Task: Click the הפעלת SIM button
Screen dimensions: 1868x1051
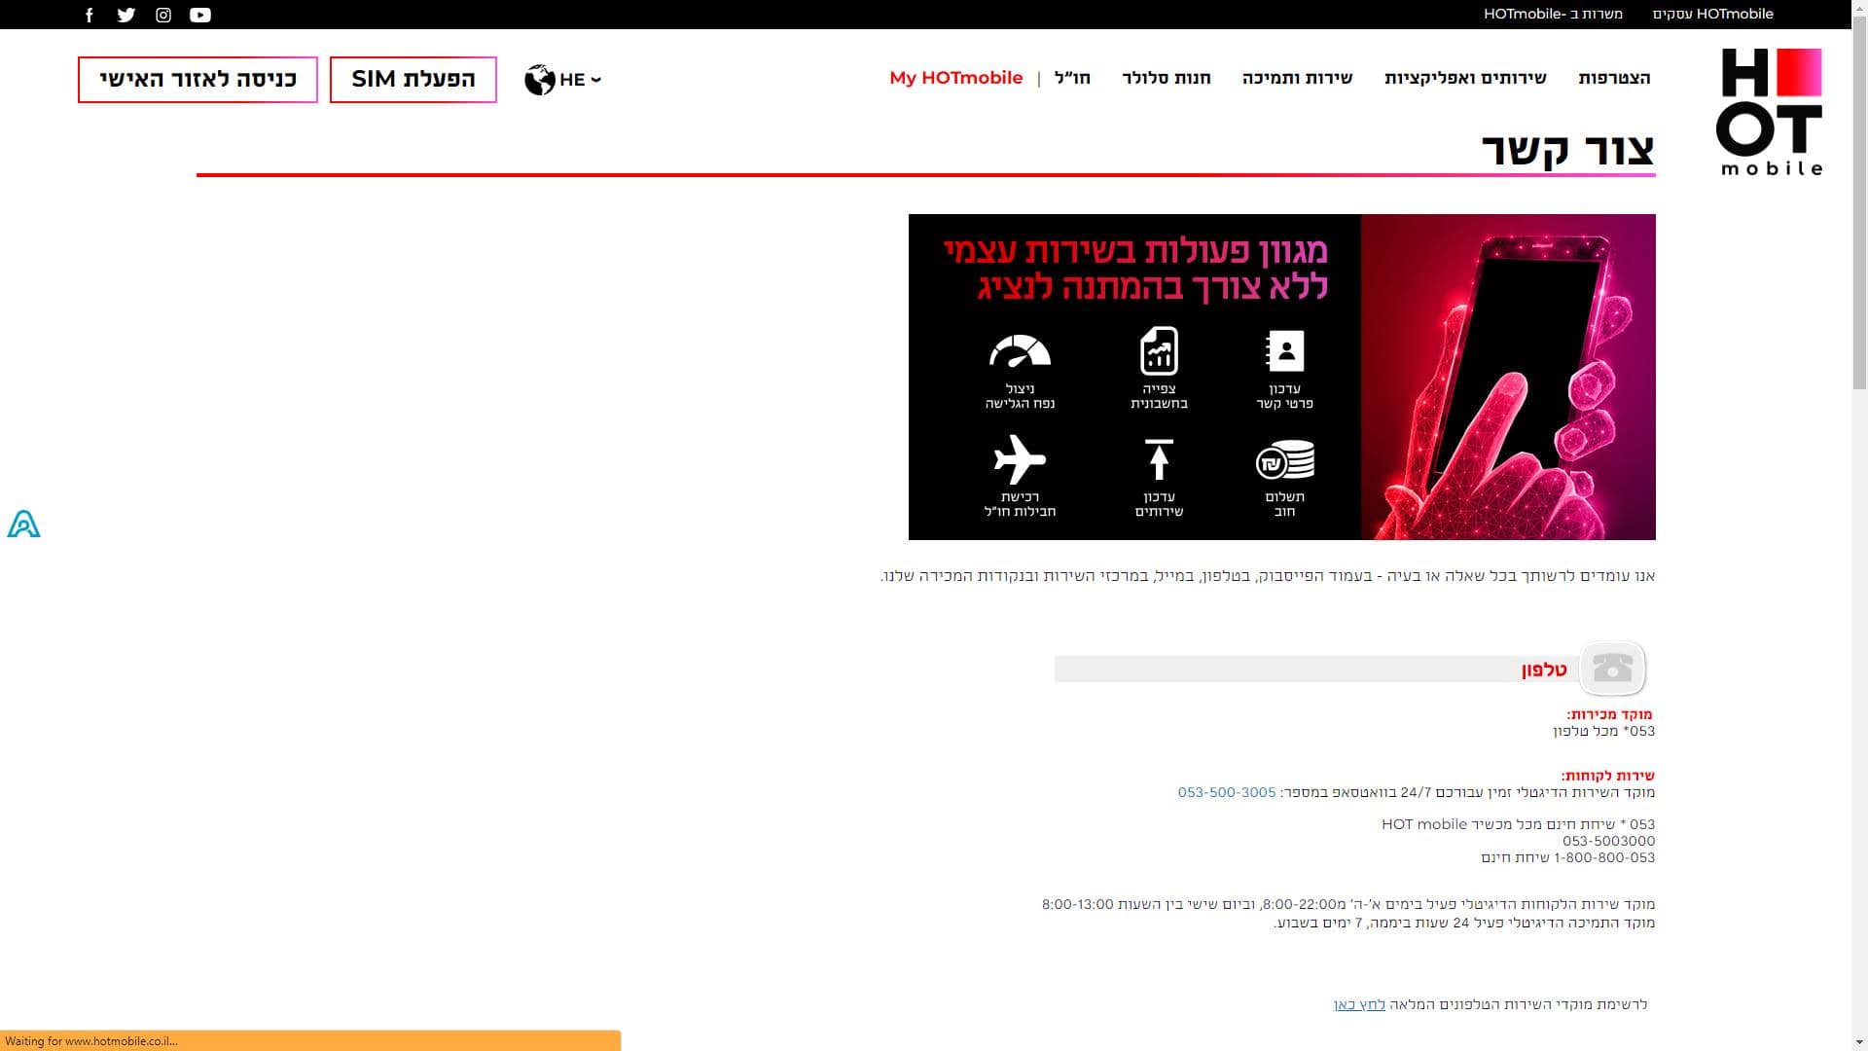Action: 413,80
